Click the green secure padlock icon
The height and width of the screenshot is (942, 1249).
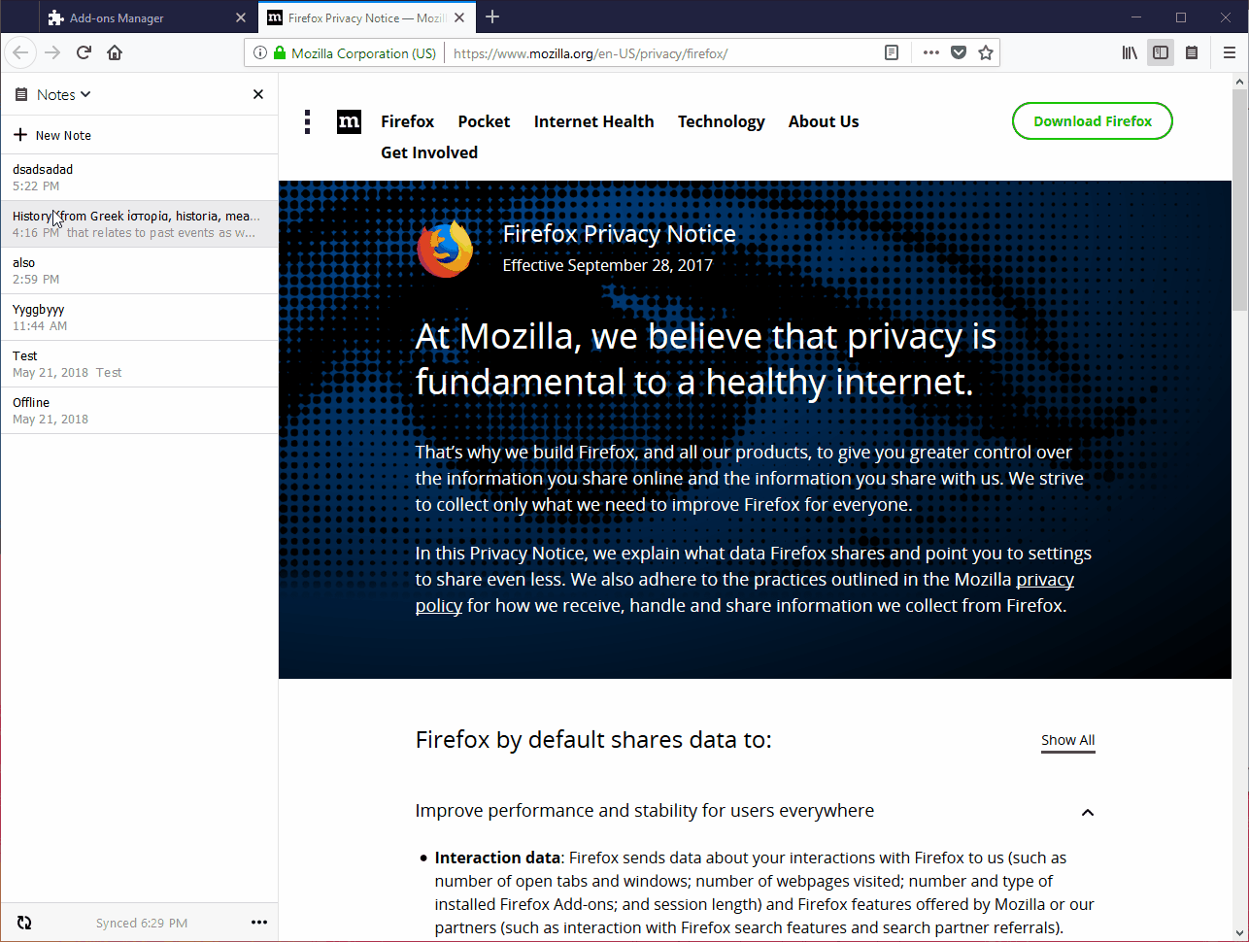pos(280,53)
